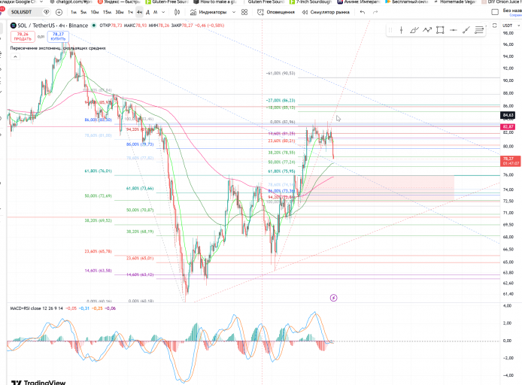Create an alert via Оповещения

[x=276, y=12]
